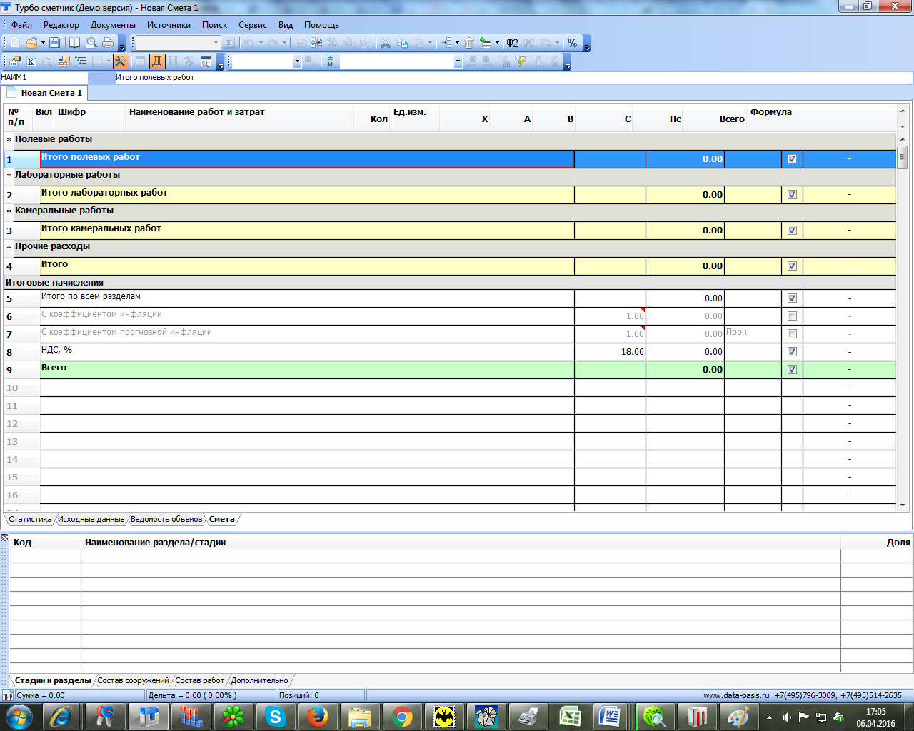This screenshot has height=731, width=914.
Task: Open dropdown arrow next to folder open icon
Action: (43, 43)
